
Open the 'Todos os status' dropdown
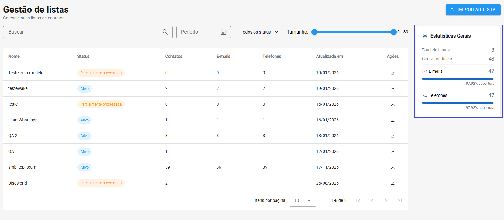click(259, 32)
